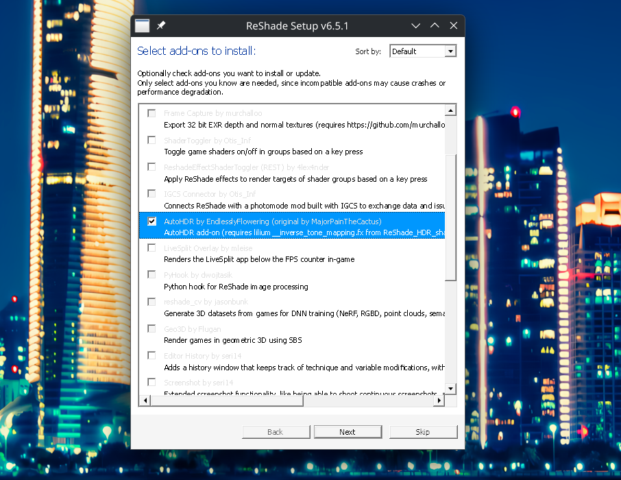The width and height of the screenshot is (621, 480).
Task: Check the ShaderToggler by Otis_Inf add-on
Action: pyautogui.click(x=151, y=141)
